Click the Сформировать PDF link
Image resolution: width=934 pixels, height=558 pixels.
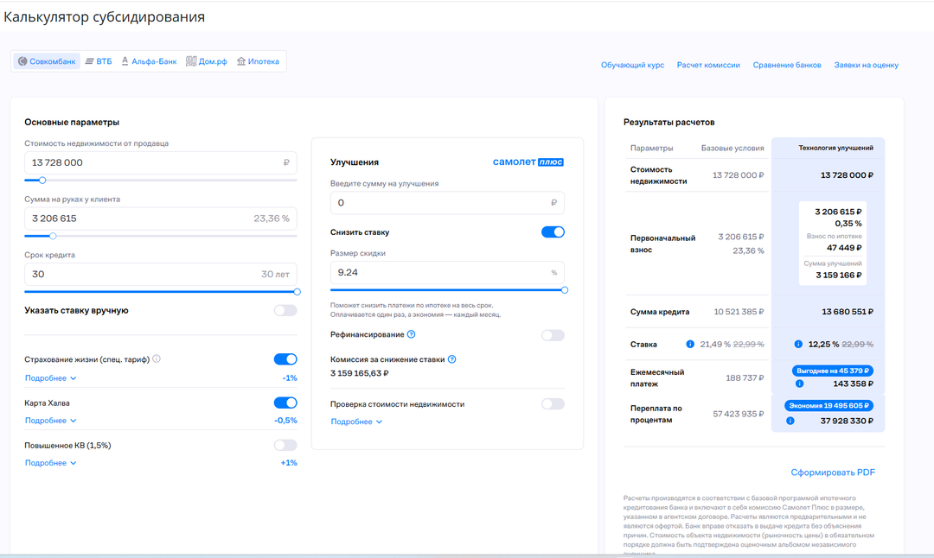click(x=833, y=472)
